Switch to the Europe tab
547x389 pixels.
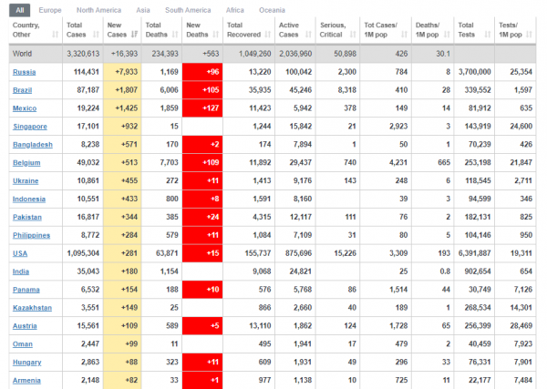[50, 10]
